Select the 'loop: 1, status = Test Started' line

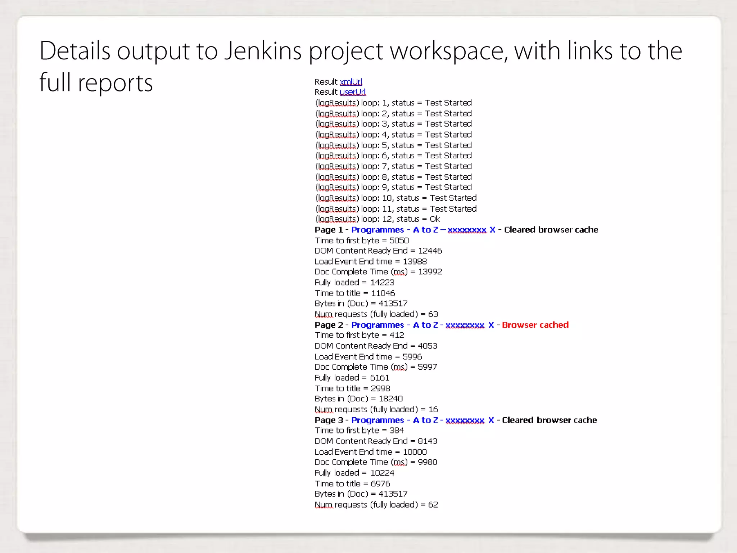click(393, 103)
